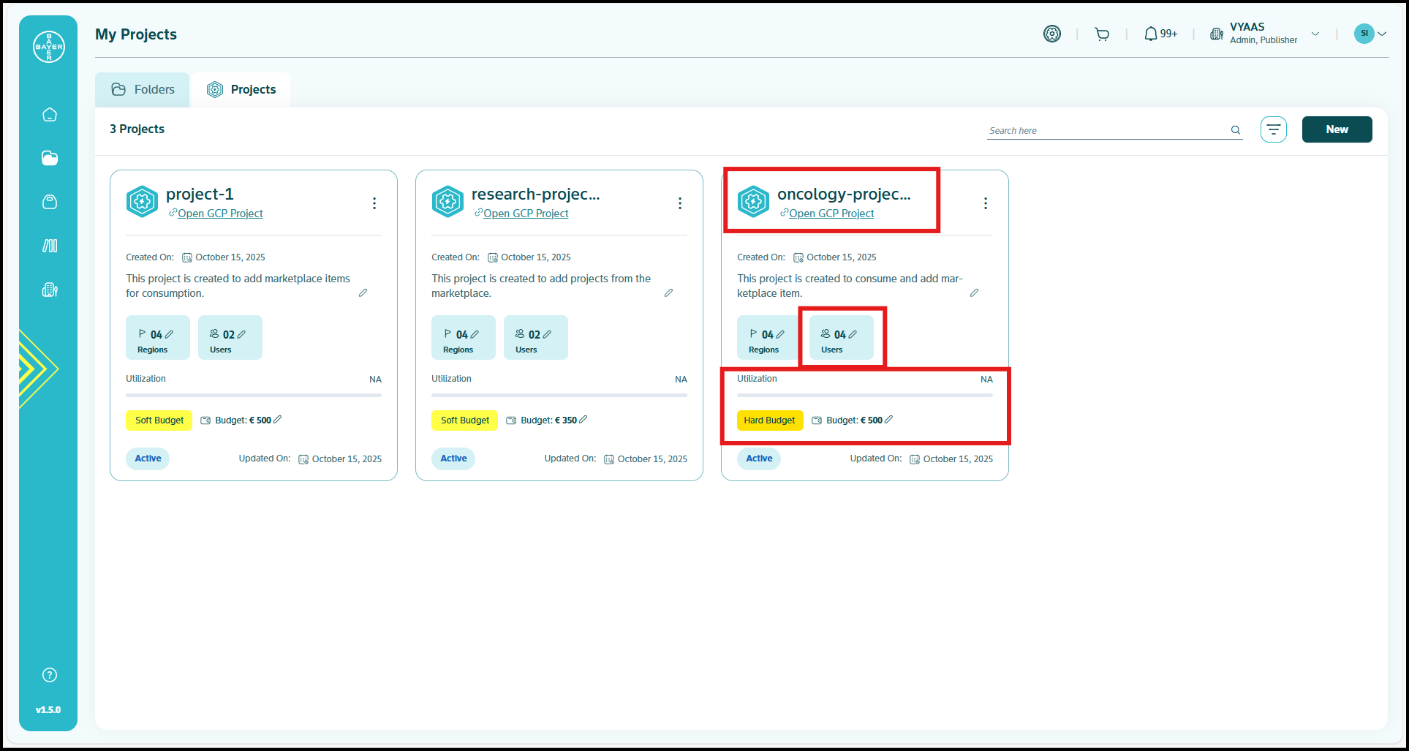Open three-dot menu on project-1 card
The image size is (1409, 751).
pos(374,203)
